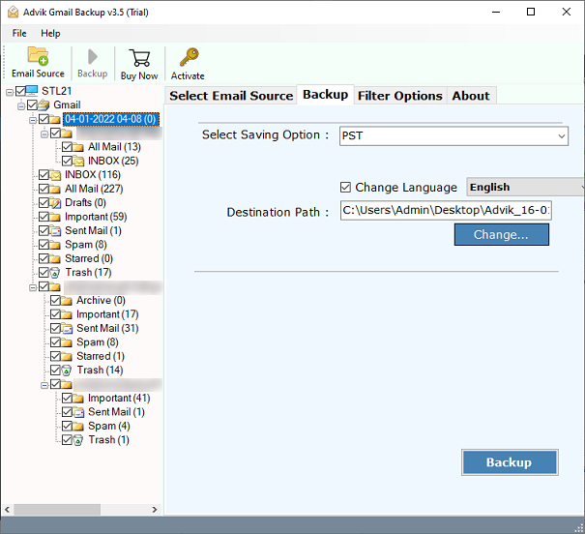The image size is (585, 534).
Task: Open the Select Saving Option PST dropdown
Action: pos(453,135)
